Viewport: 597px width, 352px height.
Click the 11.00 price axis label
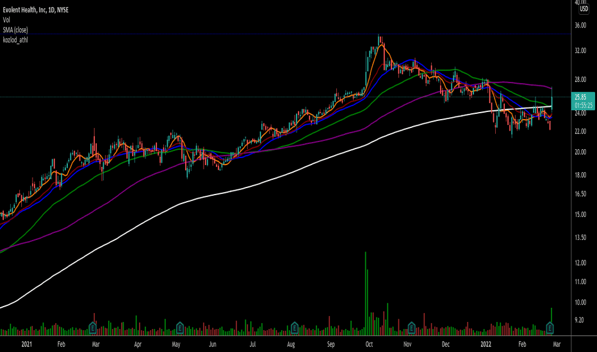point(580,282)
